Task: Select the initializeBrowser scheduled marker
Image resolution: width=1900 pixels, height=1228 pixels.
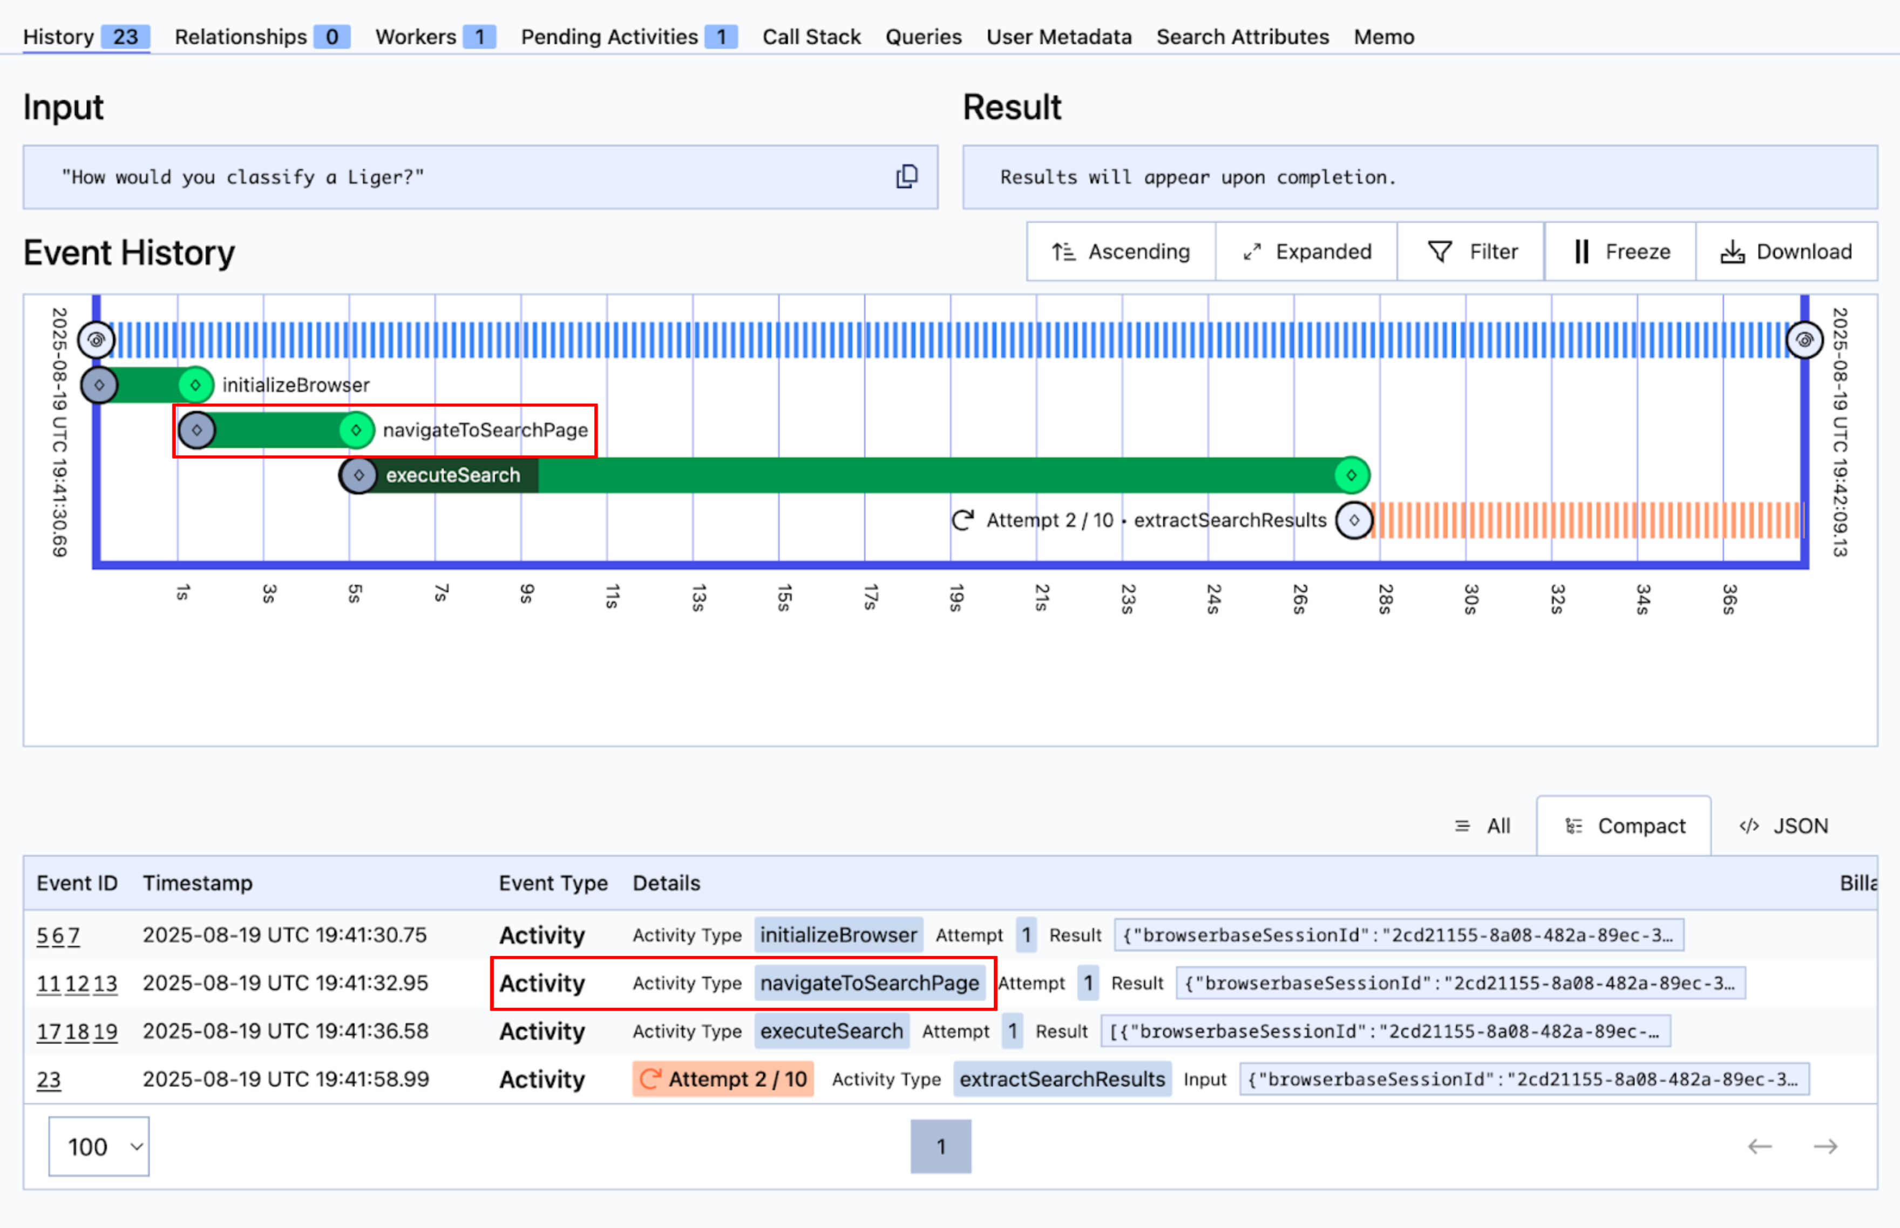Action: [x=100, y=385]
